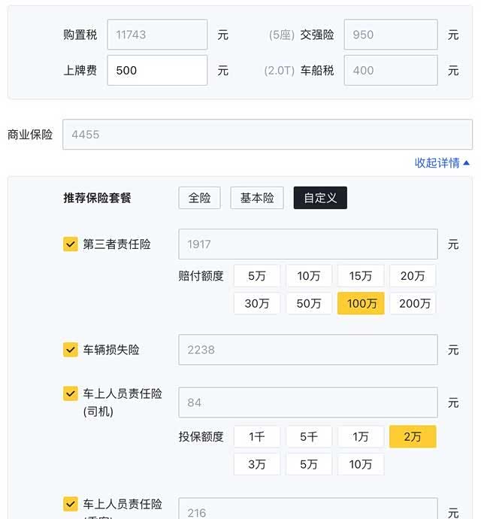Toggle 车上人员责任险(司机) checkbox
Viewport: 481px width, 519px height.
point(71,393)
